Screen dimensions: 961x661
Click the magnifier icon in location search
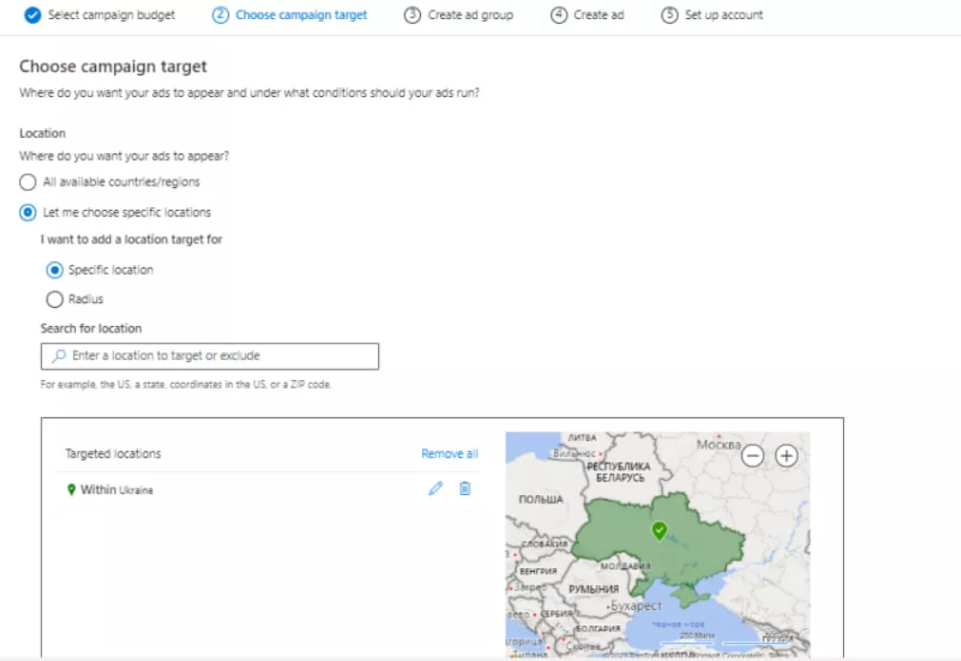59,356
